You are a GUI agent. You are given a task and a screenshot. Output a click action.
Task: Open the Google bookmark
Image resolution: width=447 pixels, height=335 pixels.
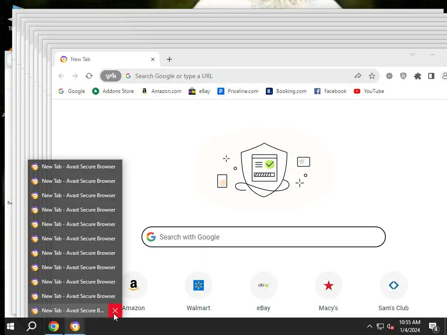point(72,91)
